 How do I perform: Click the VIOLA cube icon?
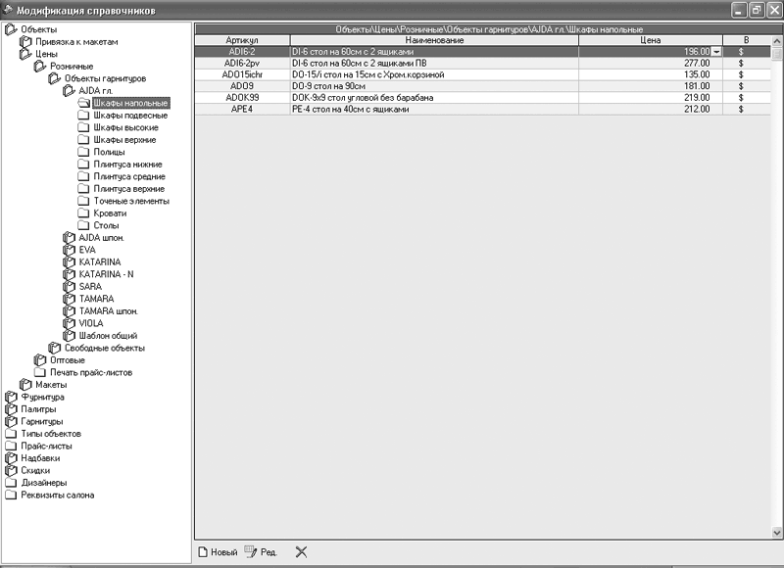(69, 324)
